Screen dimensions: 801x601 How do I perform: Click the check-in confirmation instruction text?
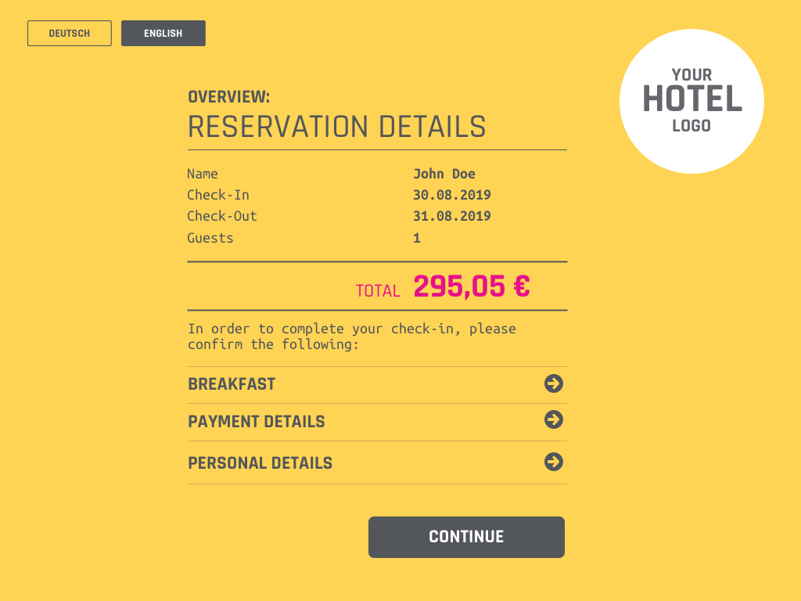[x=351, y=336]
